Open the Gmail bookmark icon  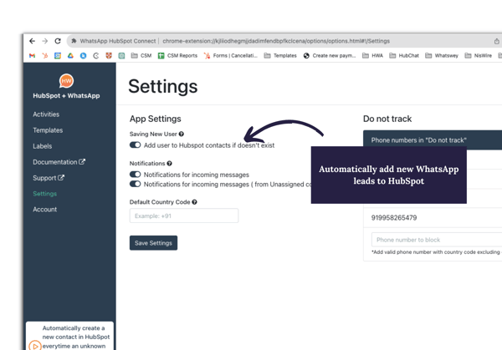(x=32, y=56)
